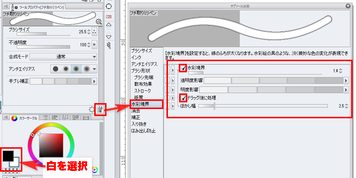
Task: Open the 入り抜き category
Action: pyautogui.click(x=139, y=124)
